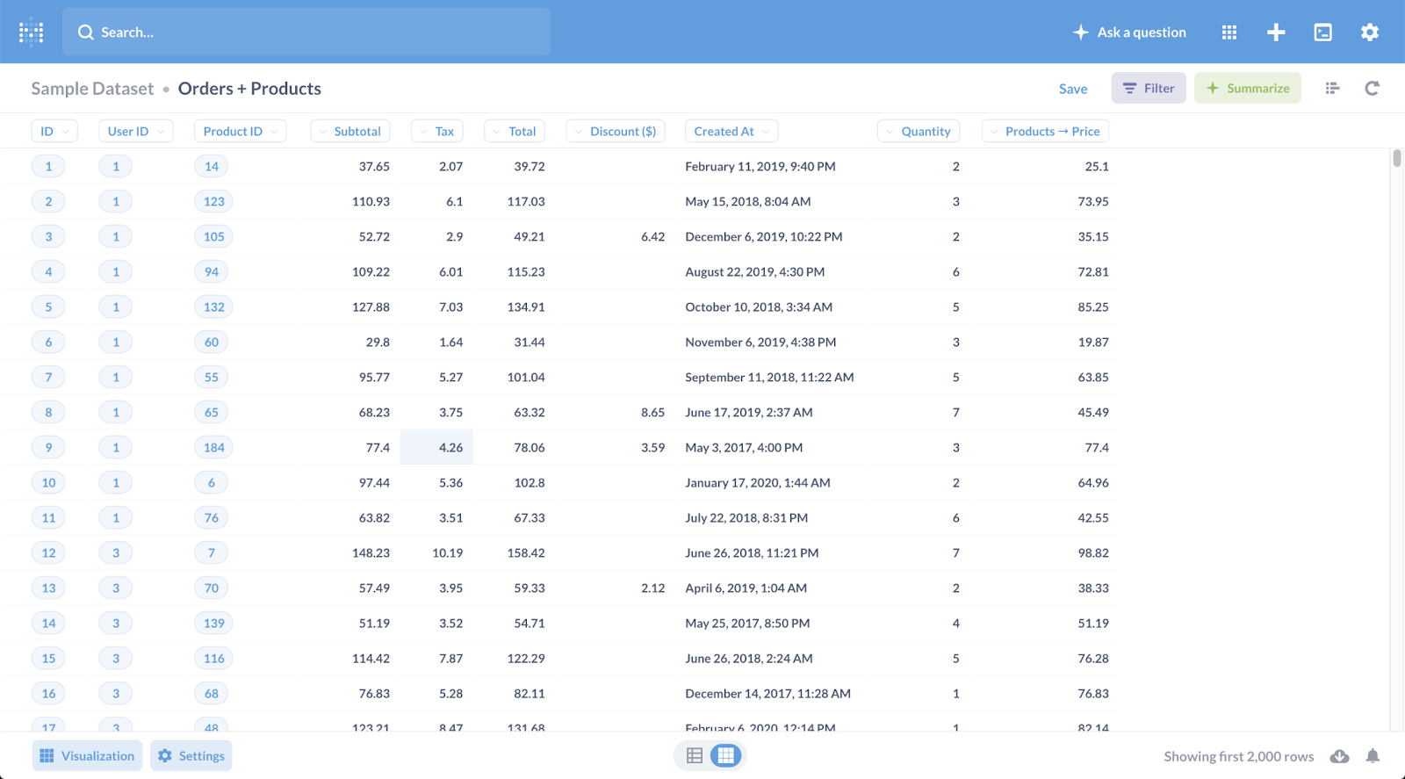Open the Metabase home logo
Viewport: 1405px width, 779px height.
[32, 32]
